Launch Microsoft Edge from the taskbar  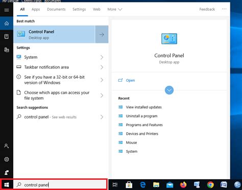142,185
